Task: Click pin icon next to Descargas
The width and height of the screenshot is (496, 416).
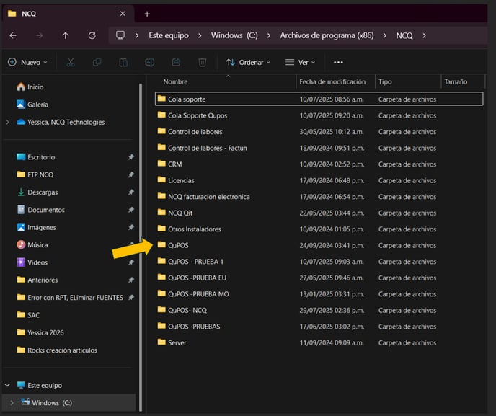Action: point(131,192)
